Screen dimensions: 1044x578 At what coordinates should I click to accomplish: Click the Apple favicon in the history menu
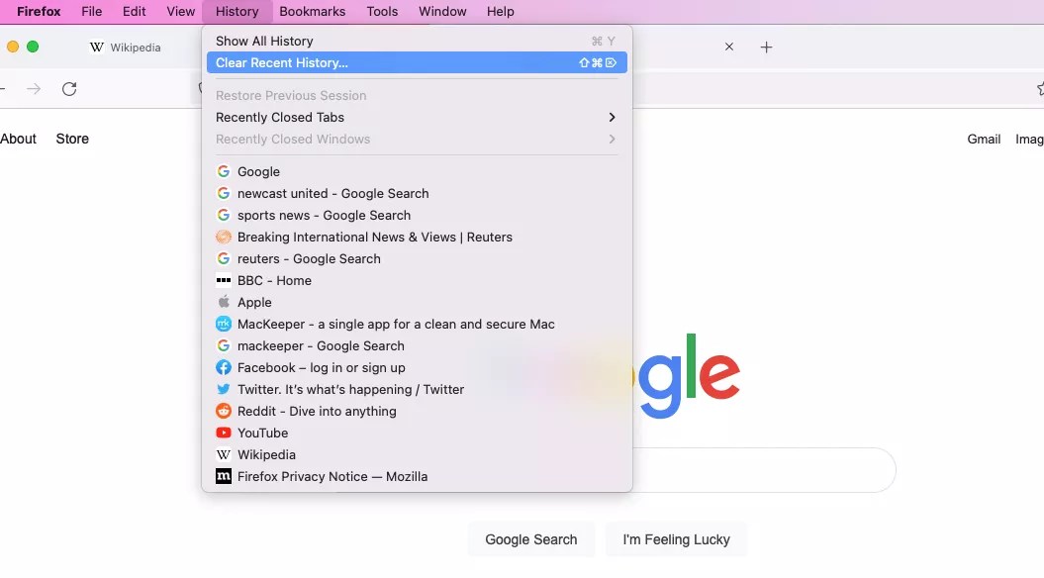pyautogui.click(x=223, y=302)
